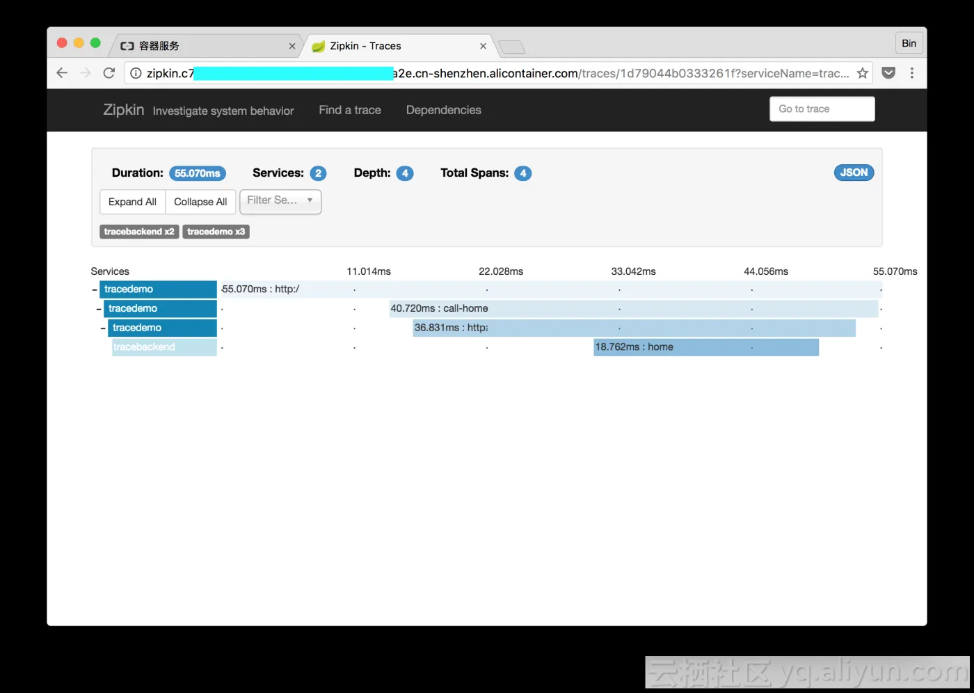Click the 44.056ms timeline label
974x693 pixels.
pos(766,271)
